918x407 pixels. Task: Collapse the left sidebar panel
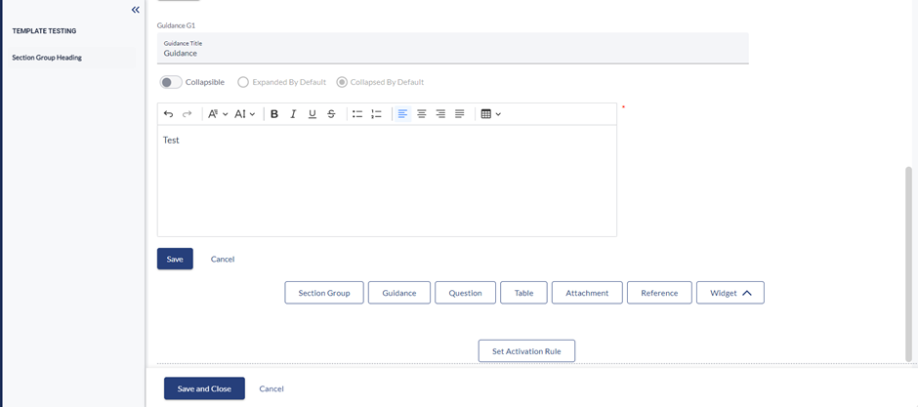pos(136,10)
